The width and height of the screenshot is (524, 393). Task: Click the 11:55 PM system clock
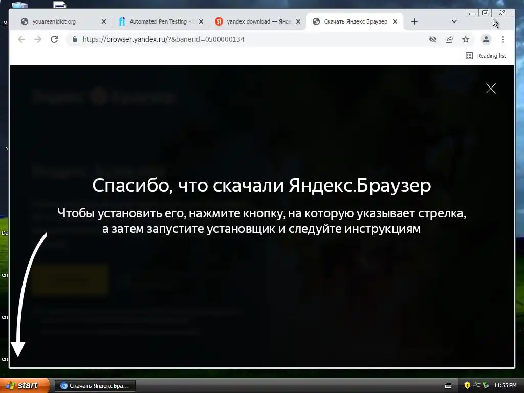[x=505, y=386]
